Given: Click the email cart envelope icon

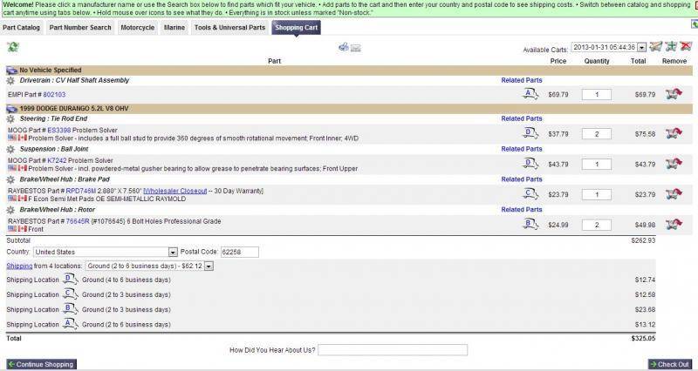Looking at the screenshot, I should click(x=356, y=46).
